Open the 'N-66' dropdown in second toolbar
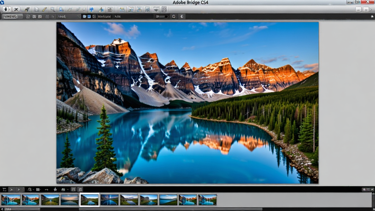The height and width of the screenshot is (211, 375). click(68, 16)
